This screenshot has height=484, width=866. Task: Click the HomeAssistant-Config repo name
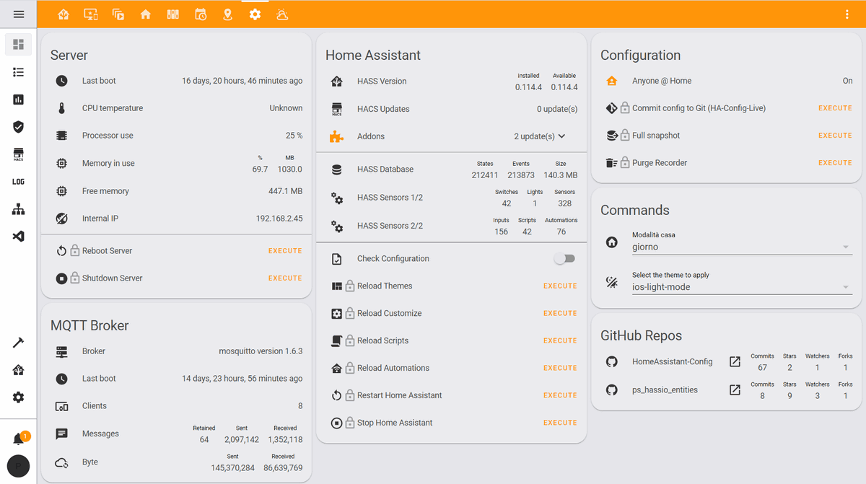click(672, 362)
